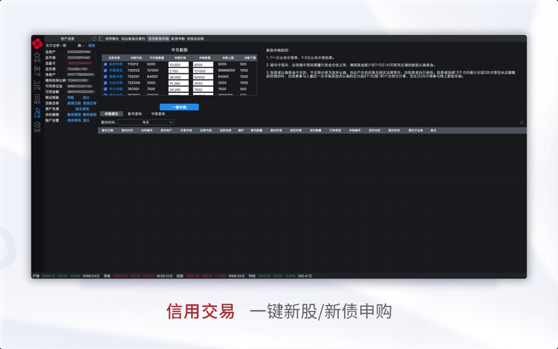Click price field showing 24.260

click(179, 89)
